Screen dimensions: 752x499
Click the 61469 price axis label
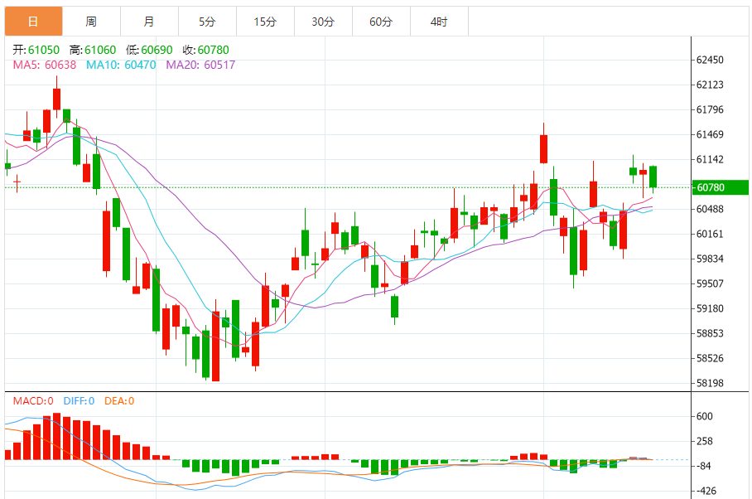(x=710, y=134)
